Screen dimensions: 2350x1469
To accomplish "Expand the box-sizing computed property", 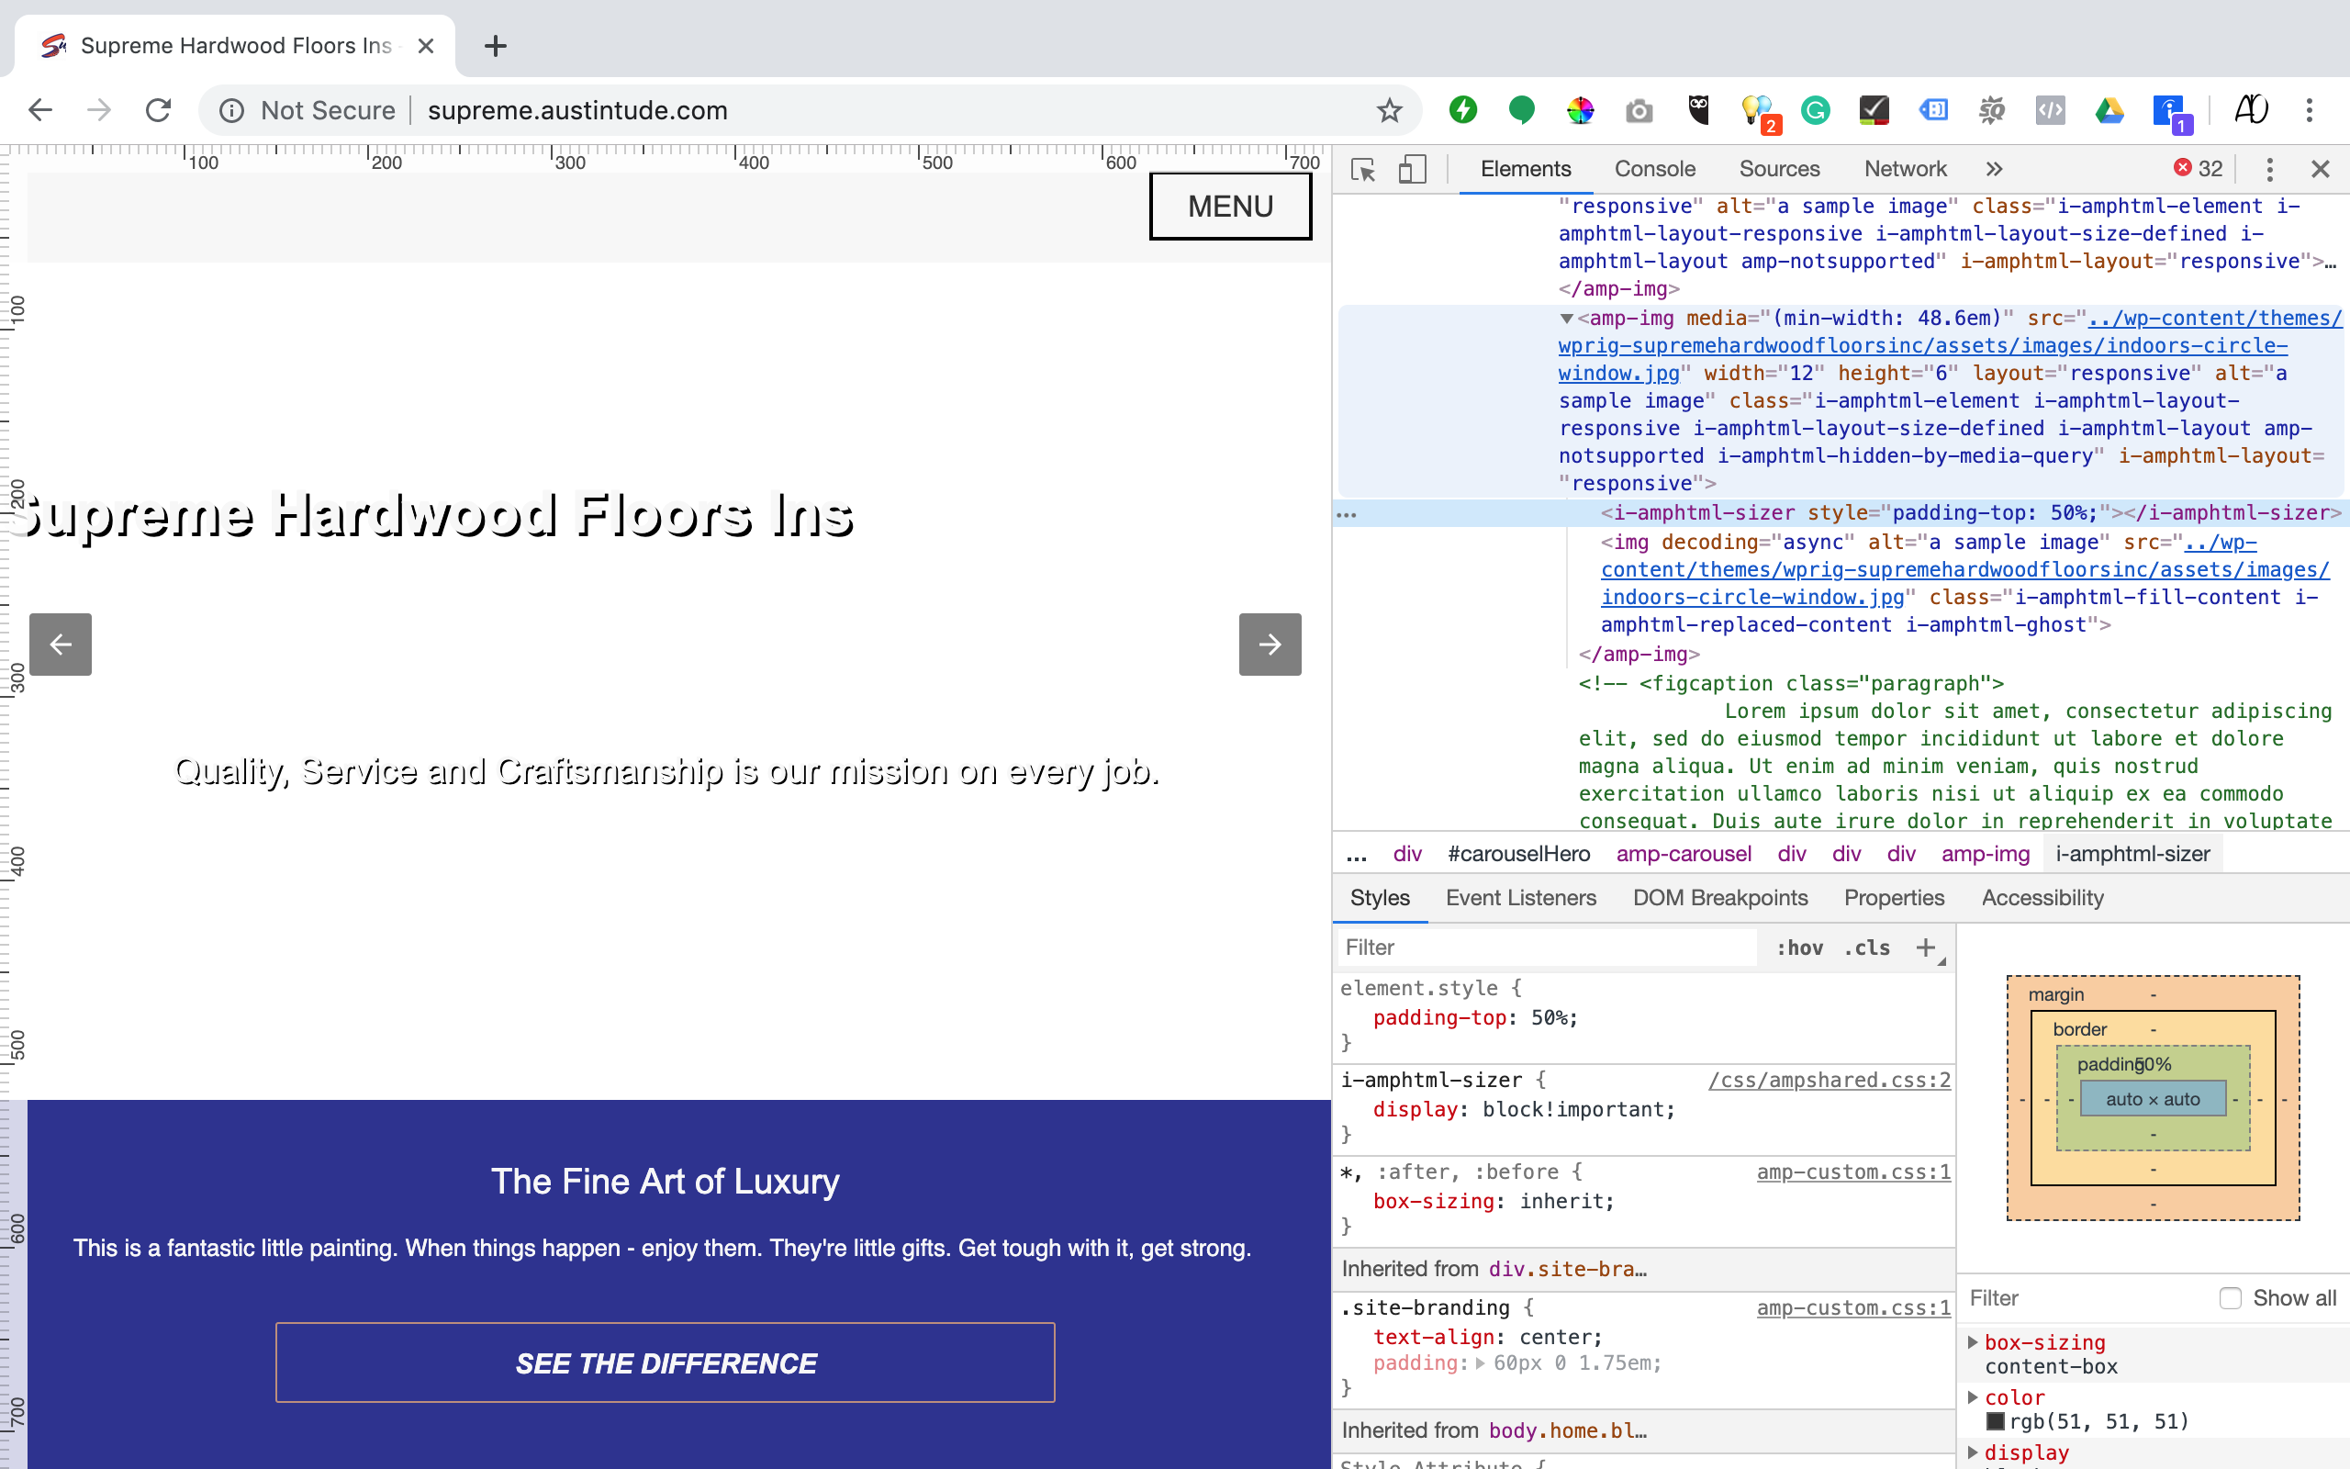I will [x=1972, y=1341].
